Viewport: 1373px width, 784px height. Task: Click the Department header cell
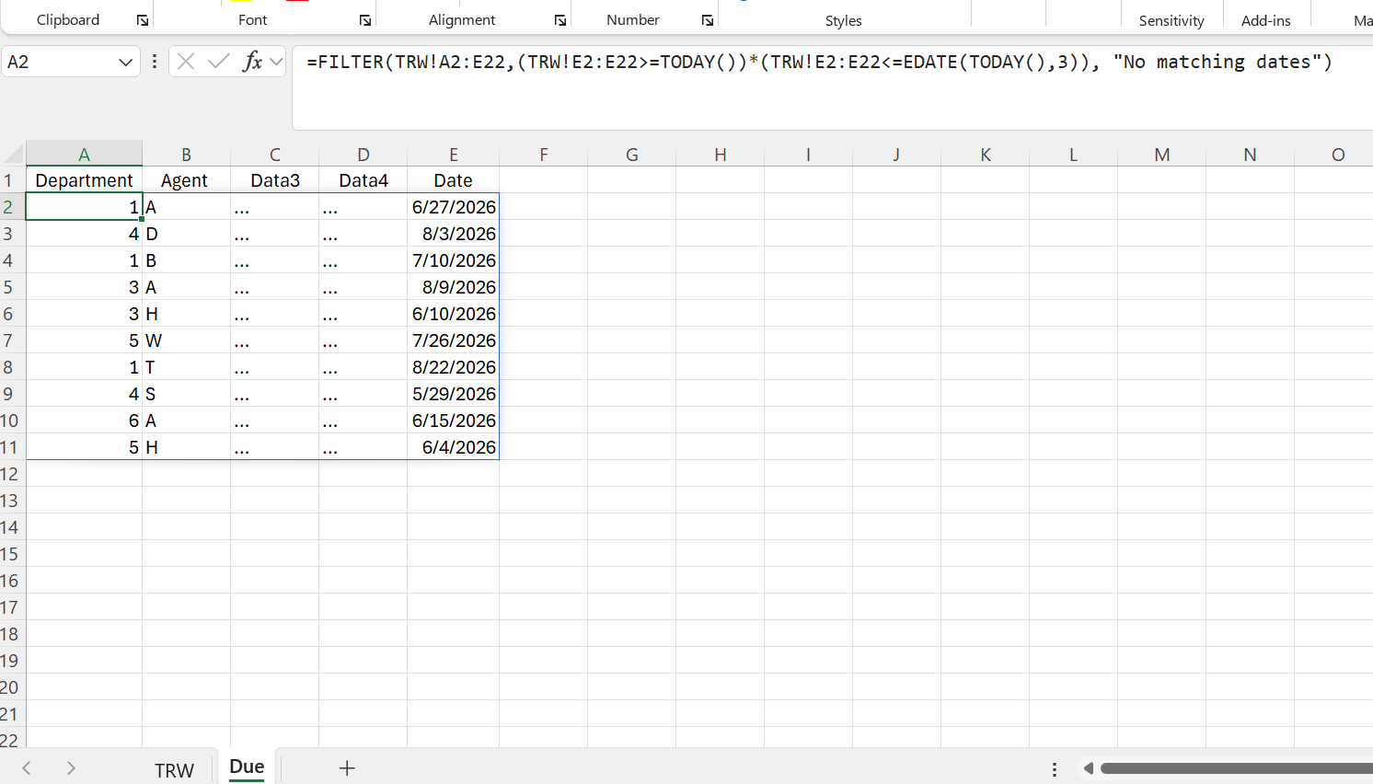click(x=84, y=180)
